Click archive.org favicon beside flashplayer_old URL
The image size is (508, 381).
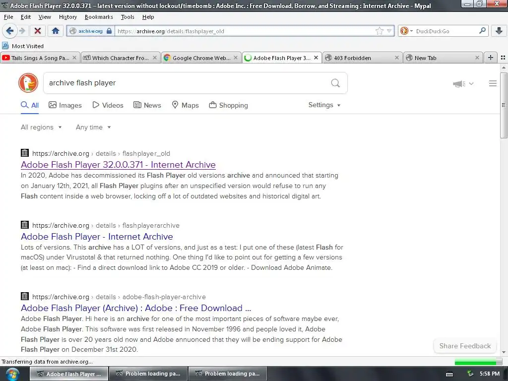pos(25,153)
